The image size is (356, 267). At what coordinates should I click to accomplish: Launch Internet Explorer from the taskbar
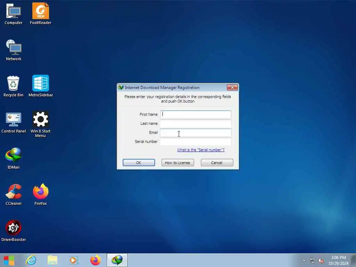tap(31, 260)
